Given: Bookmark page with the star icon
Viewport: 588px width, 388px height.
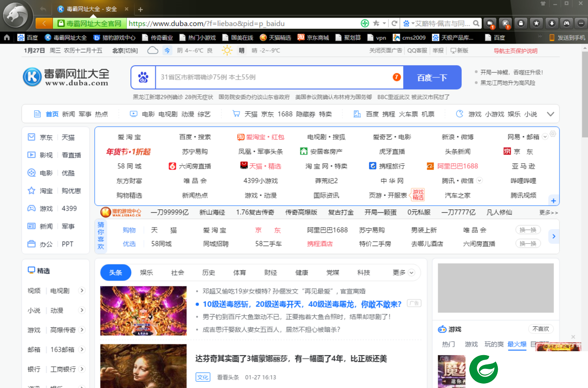Looking at the screenshot, I should pos(376,23).
